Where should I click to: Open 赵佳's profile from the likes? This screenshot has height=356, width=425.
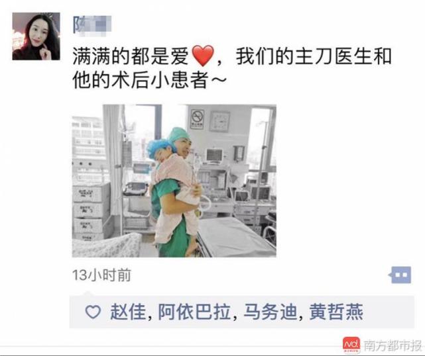[x=128, y=312]
